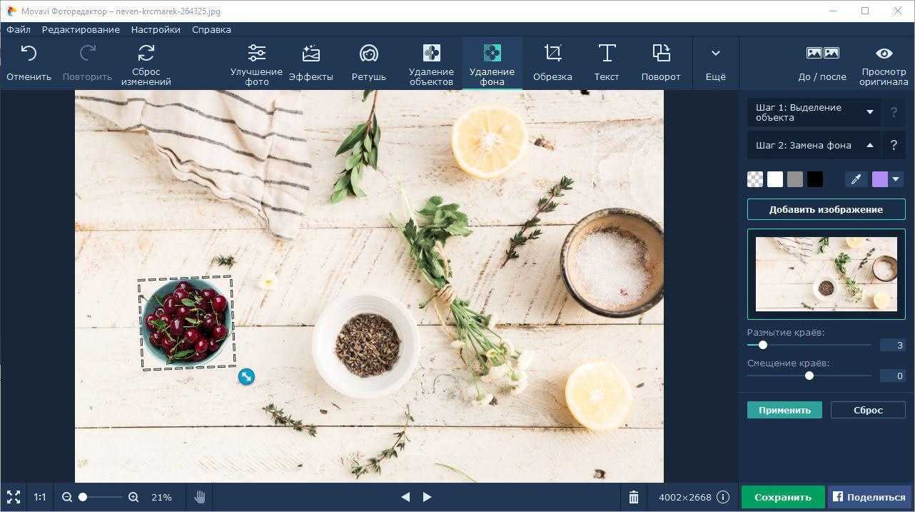Open the Файл menu
The image size is (915, 512).
(19, 29)
